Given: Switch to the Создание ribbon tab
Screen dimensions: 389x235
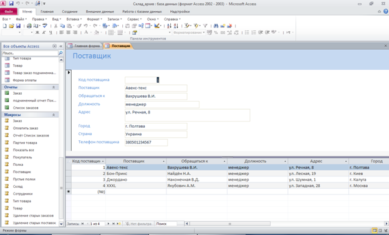Looking at the screenshot, I should 70,11.
